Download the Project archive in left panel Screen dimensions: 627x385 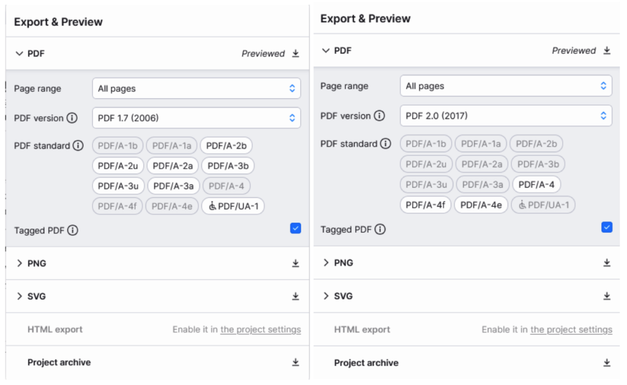point(296,362)
